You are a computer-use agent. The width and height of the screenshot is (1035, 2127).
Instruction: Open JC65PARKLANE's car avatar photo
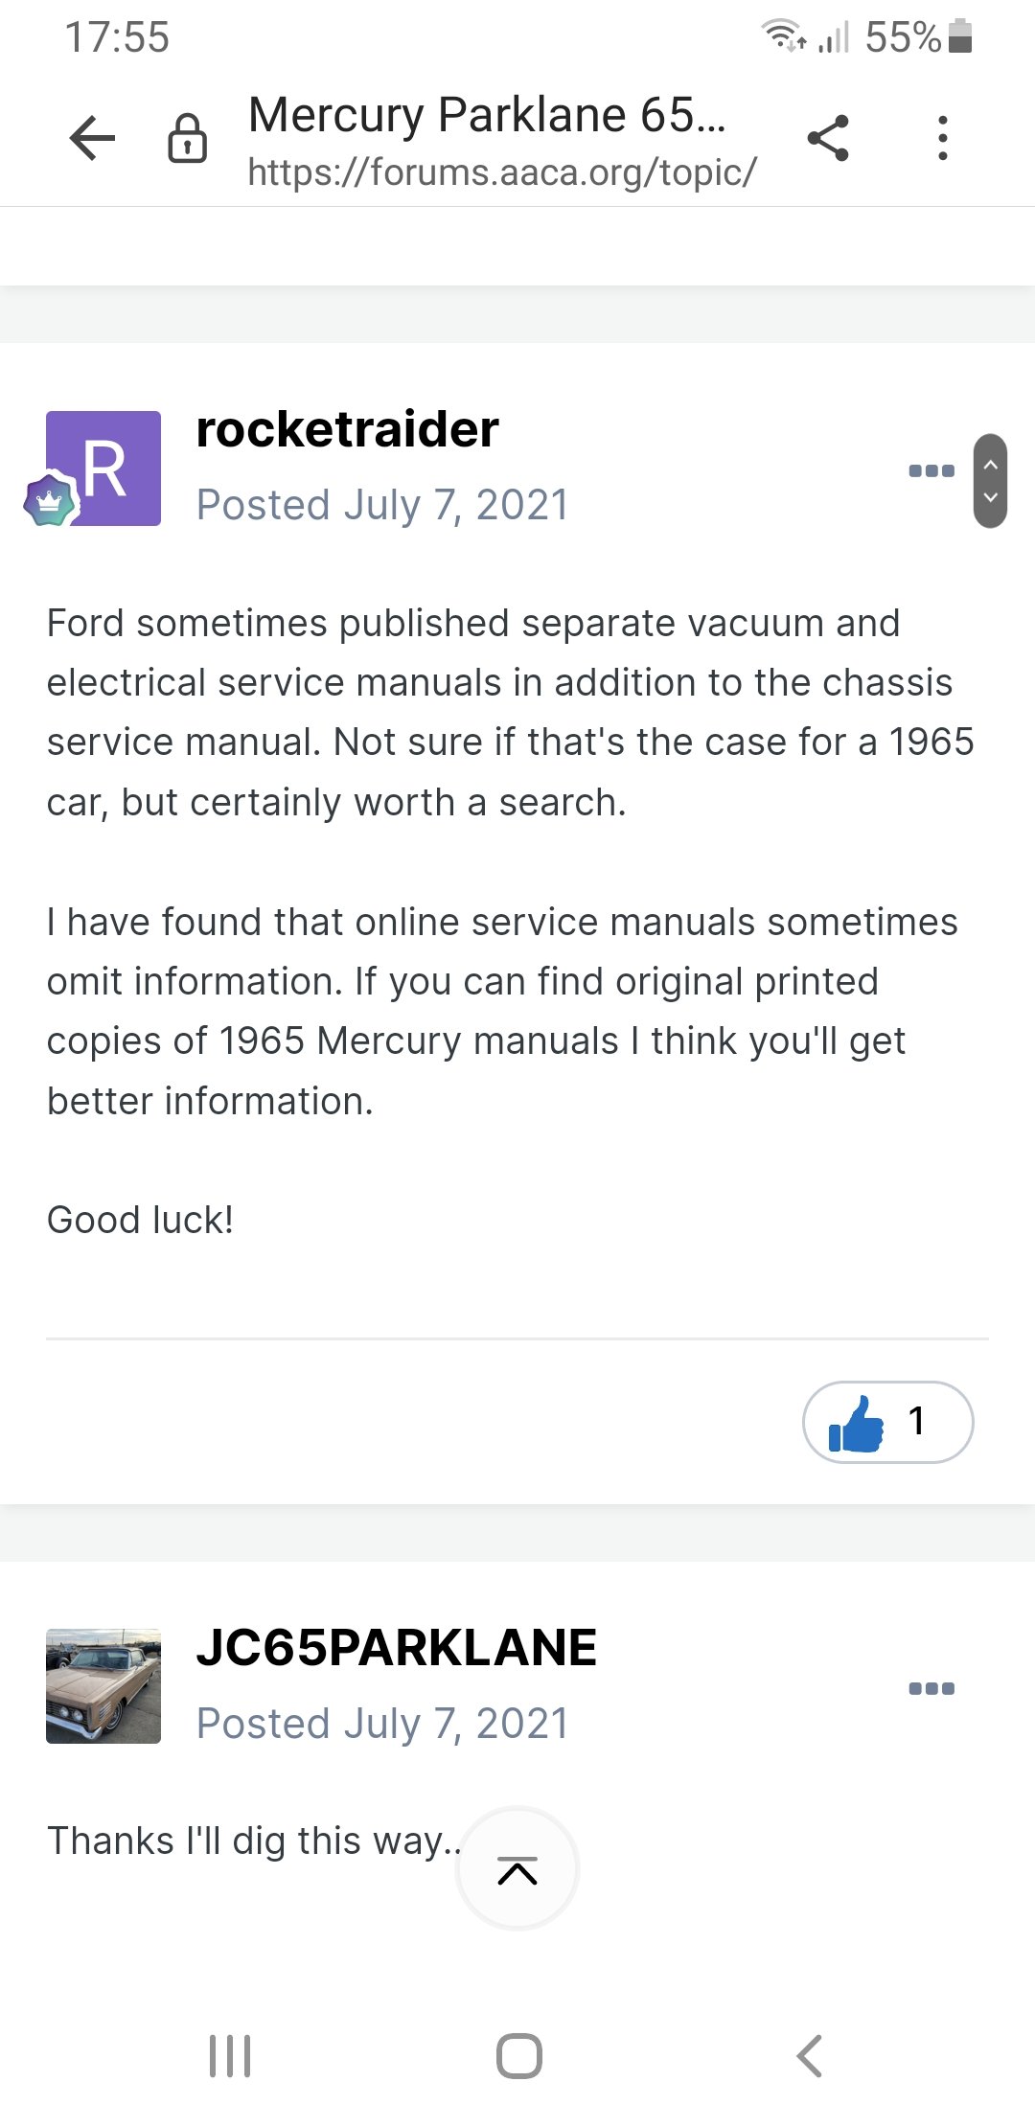click(103, 1686)
